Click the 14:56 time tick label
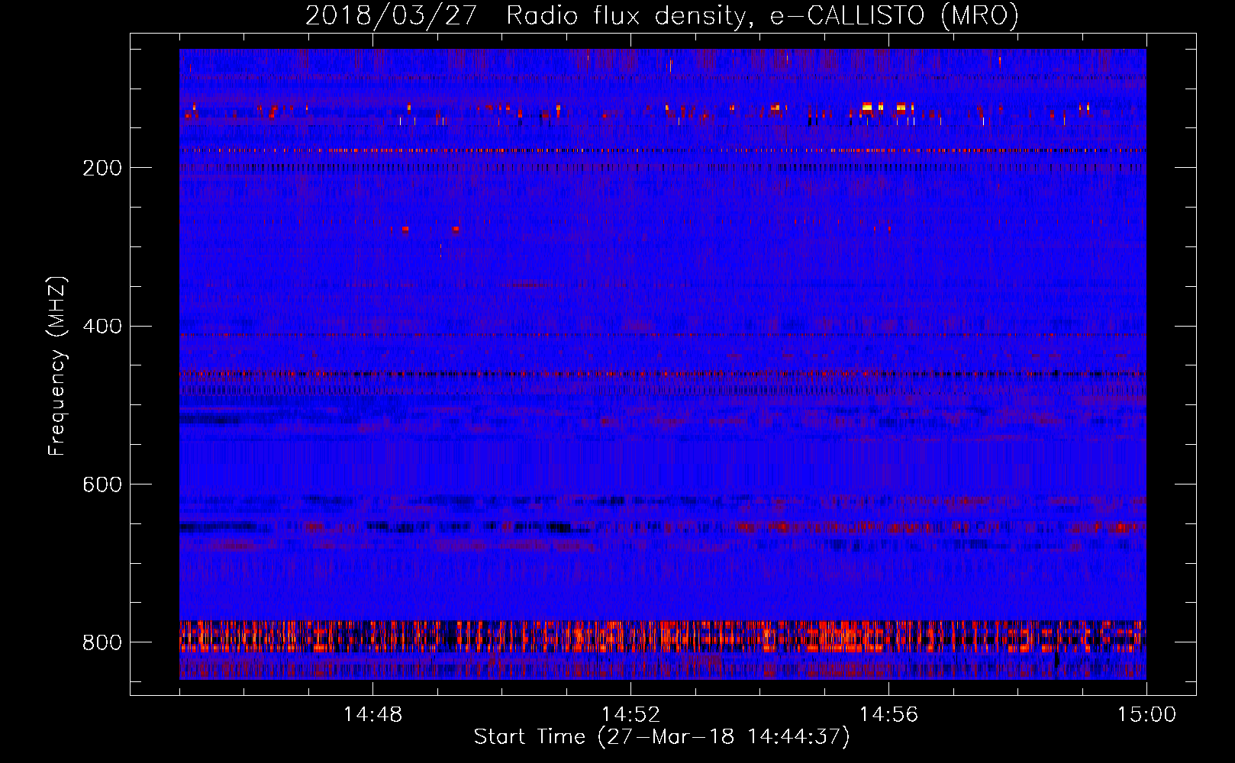This screenshot has width=1235, height=763. [888, 714]
